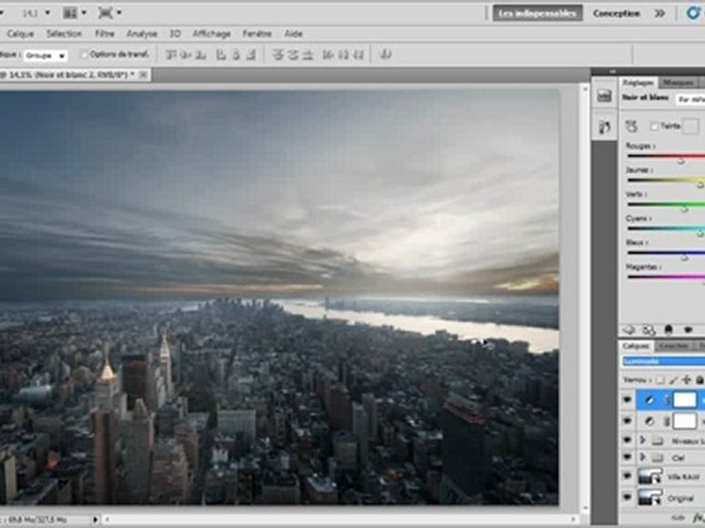Image resolution: width=705 pixels, height=528 pixels.
Task: Hide the Ciel group layer eye icon
Action: click(626, 457)
